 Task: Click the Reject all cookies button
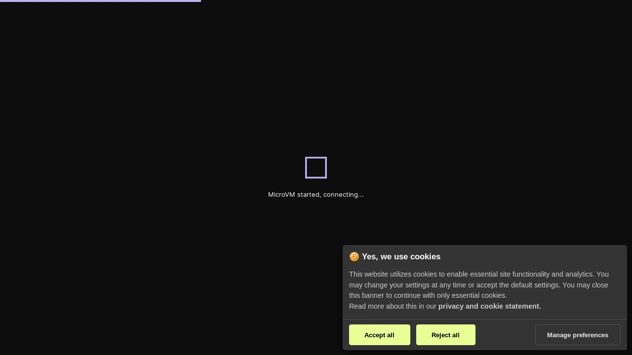click(x=445, y=335)
